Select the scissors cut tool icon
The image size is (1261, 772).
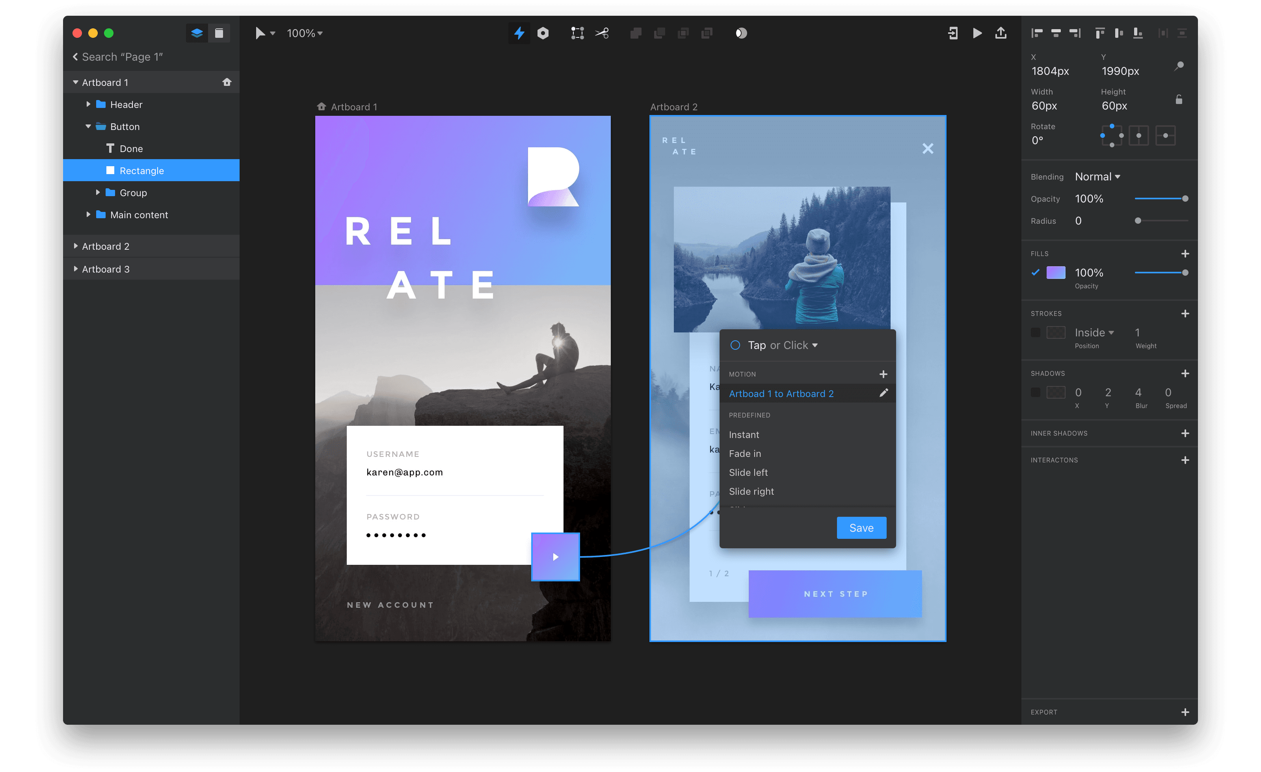pos(602,33)
